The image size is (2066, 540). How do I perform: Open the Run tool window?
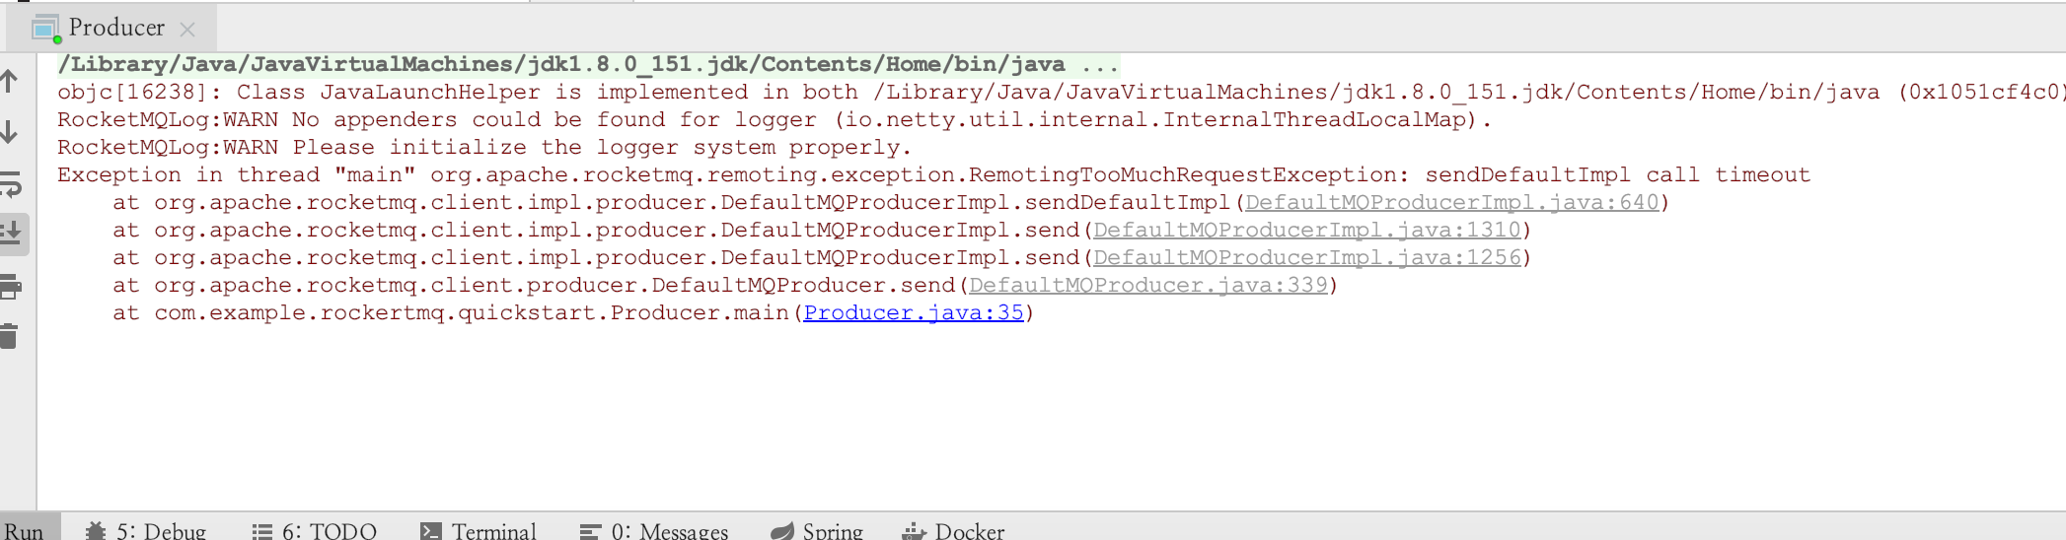click(24, 531)
